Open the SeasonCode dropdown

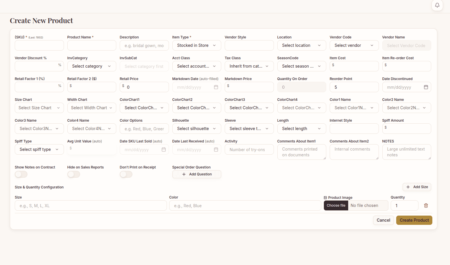[302, 66]
